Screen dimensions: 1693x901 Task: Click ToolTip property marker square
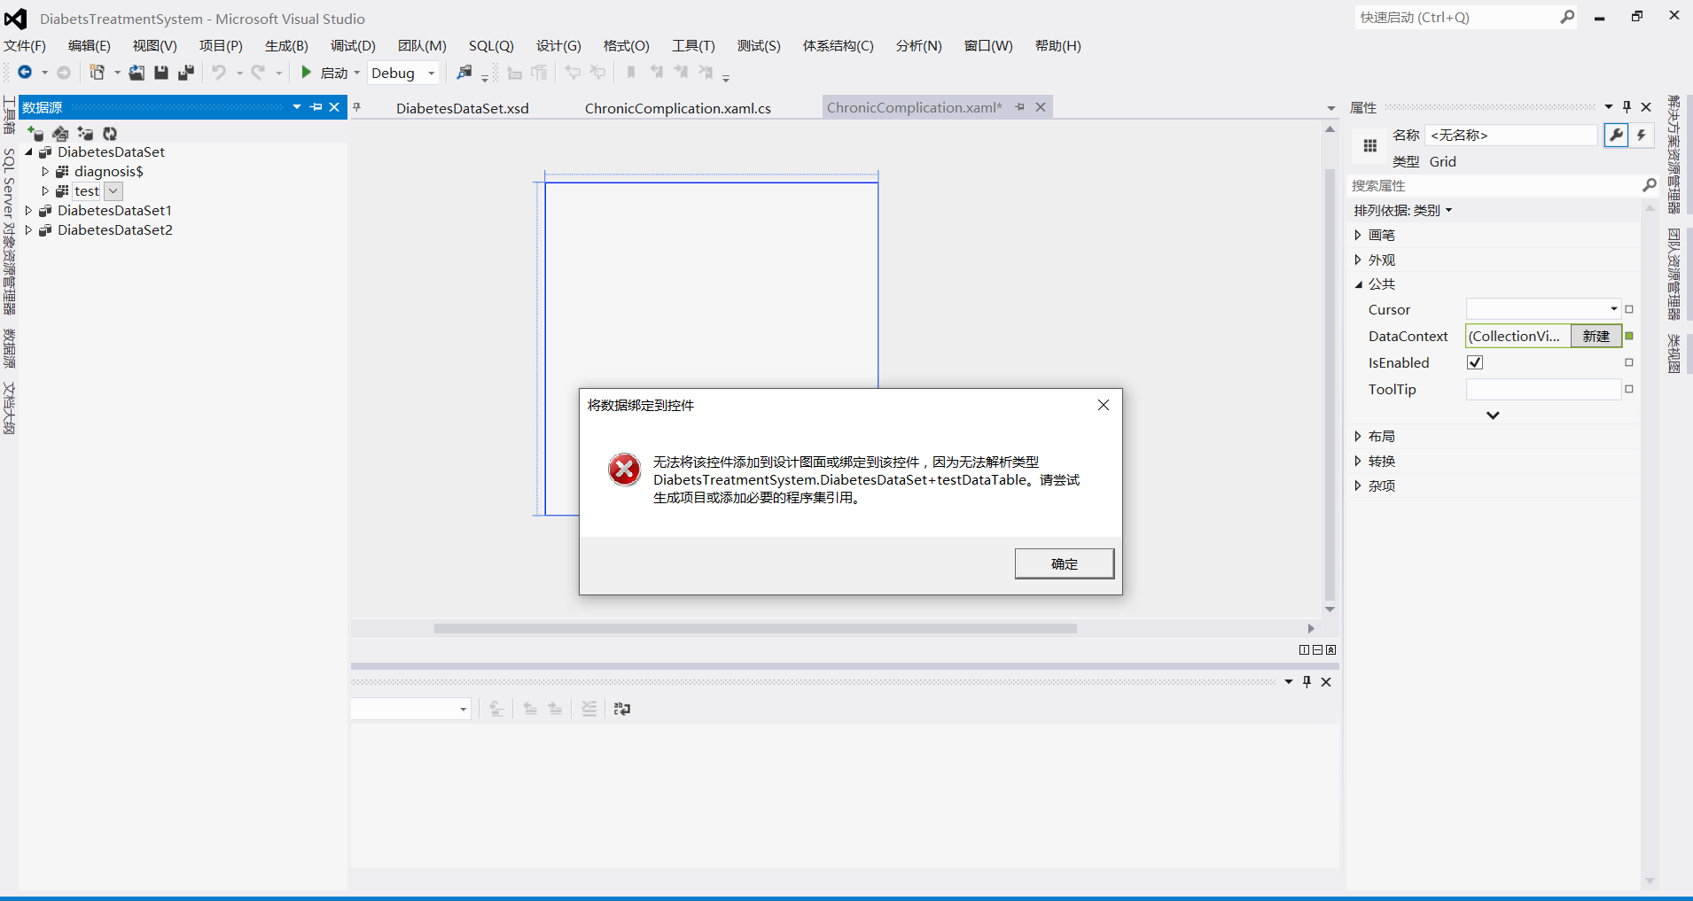tap(1629, 389)
